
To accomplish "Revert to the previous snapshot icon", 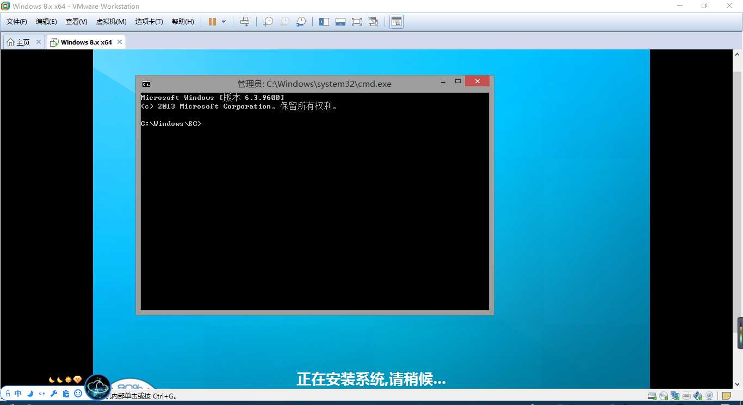I will [x=284, y=22].
